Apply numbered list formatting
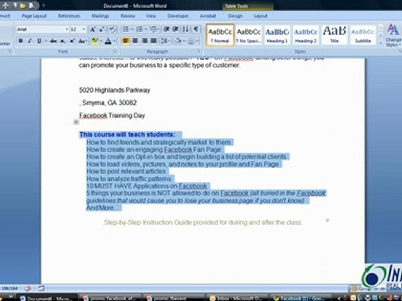The height and width of the screenshot is (301, 402). [139, 29]
